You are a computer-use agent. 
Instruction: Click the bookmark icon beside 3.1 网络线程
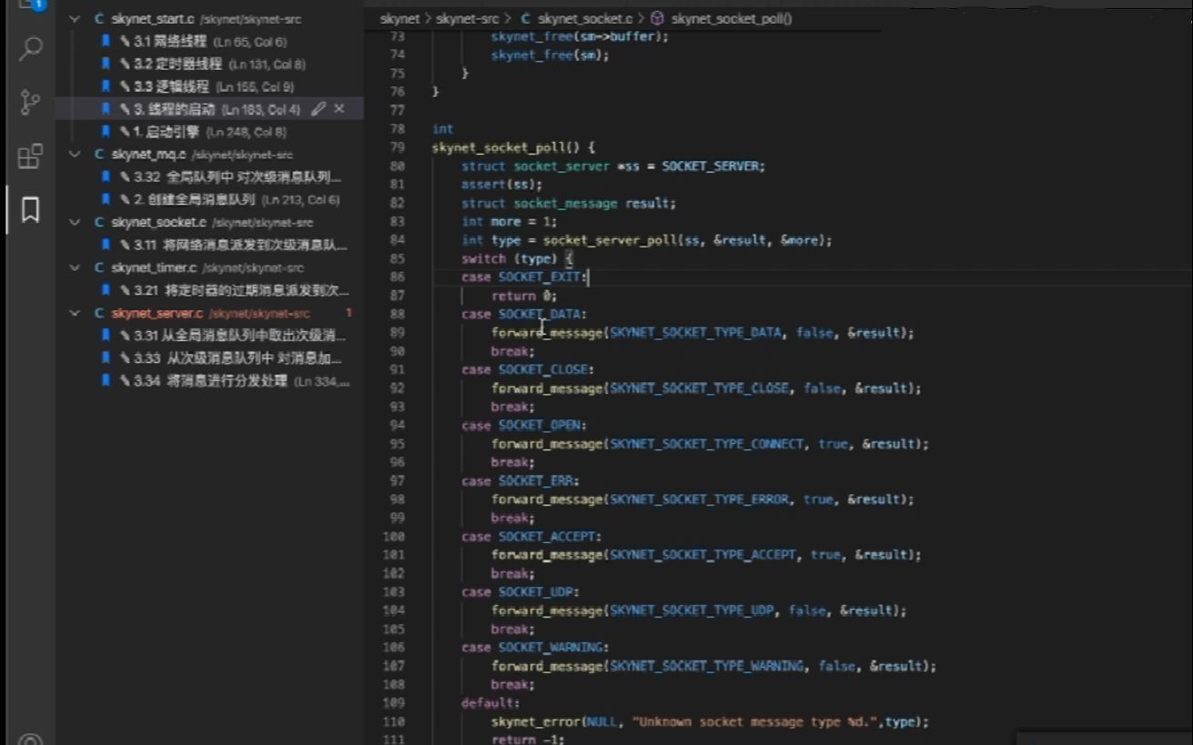pos(106,42)
